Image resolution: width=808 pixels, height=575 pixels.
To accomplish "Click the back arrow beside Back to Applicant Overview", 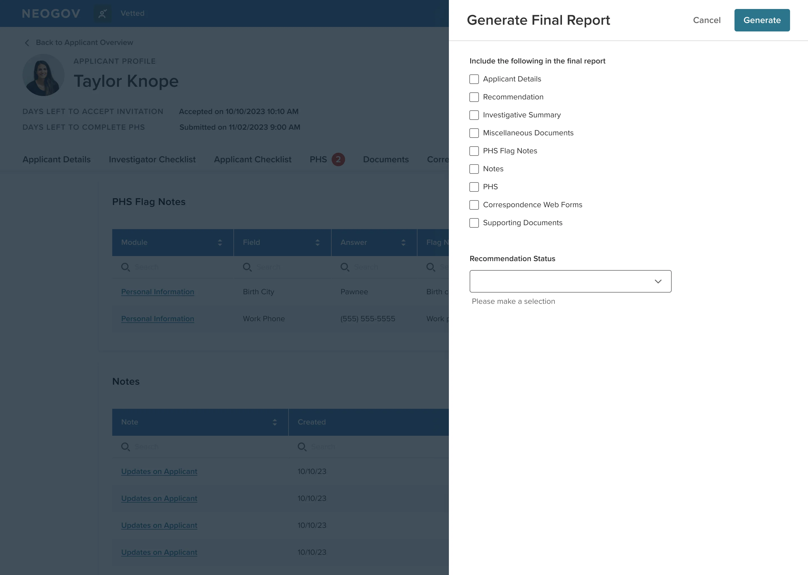I will coord(27,42).
